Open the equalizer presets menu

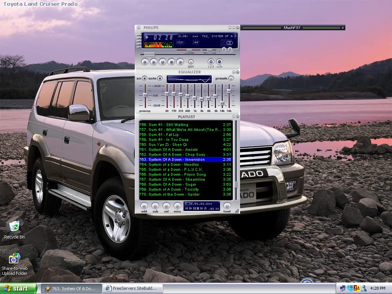231,78
